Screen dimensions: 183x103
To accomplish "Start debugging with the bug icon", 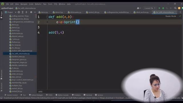I will (163, 8).
